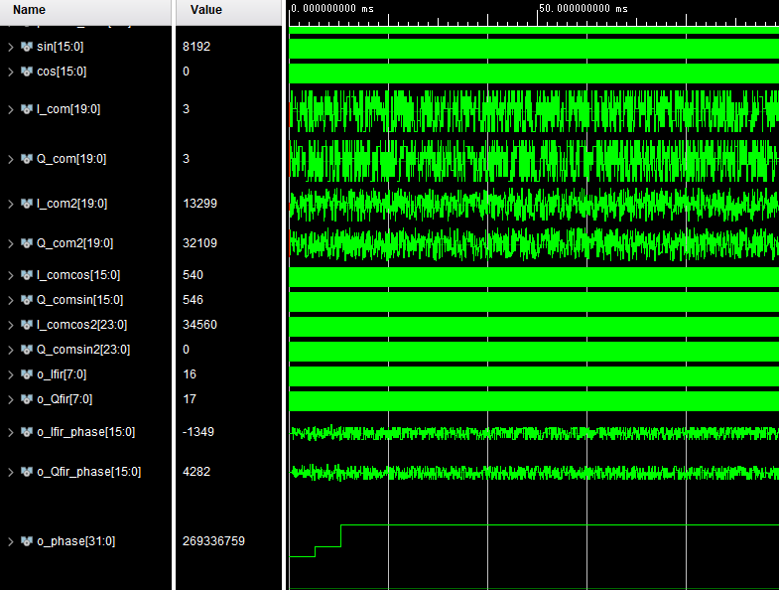Click value 16 of o_Ifir
Image resolution: width=779 pixels, height=590 pixels.
coord(190,374)
